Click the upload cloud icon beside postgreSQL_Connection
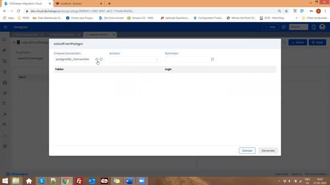The image size is (330, 185). (96, 60)
